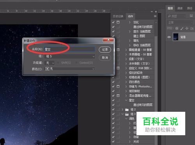Switch to the 通道 tab
Viewport: 195px width, 145px height.
tap(180, 8)
